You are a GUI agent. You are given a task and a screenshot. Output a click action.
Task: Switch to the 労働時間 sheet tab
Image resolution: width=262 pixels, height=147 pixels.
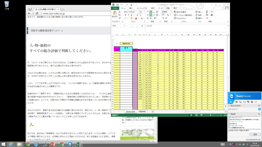142,111
